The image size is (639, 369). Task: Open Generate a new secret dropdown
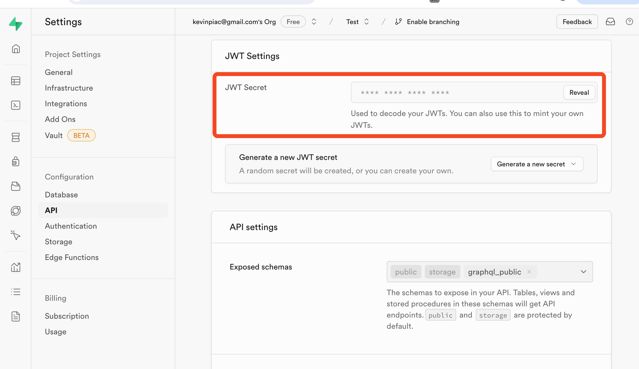(537, 164)
